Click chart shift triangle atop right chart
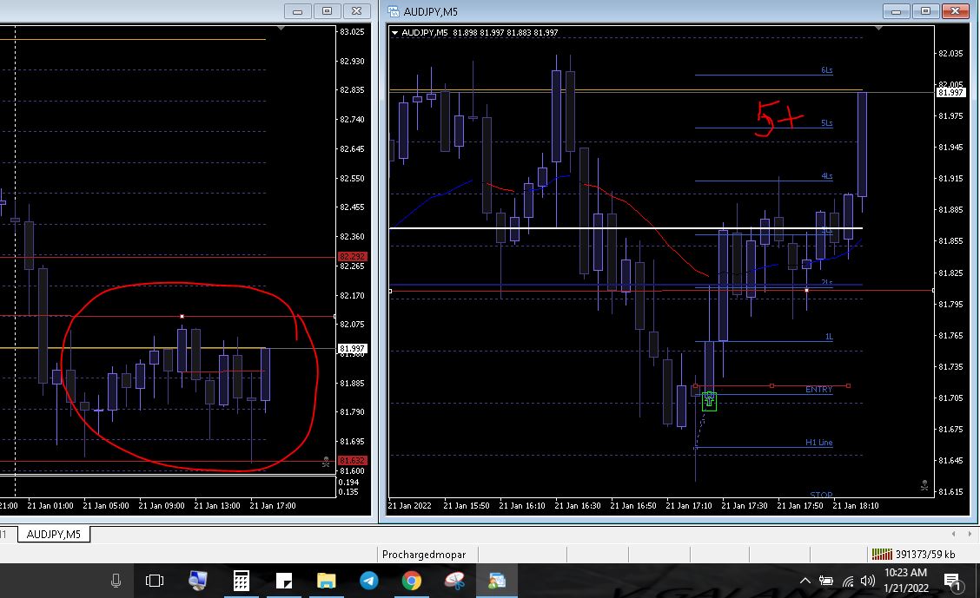The image size is (980, 598). coord(878,28)
